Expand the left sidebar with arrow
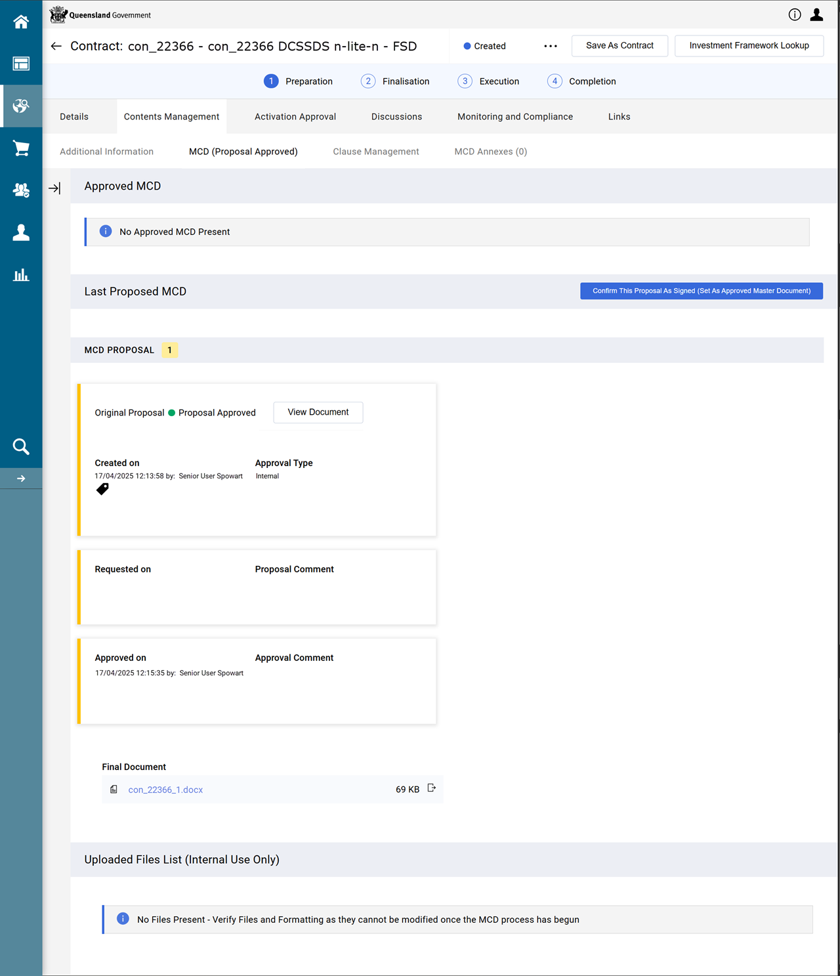This screenshot has width=840, height=976. (21, 478)
